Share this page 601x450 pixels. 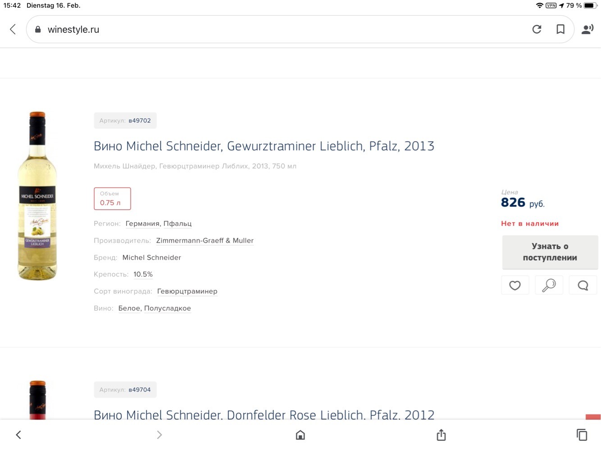coord(441,435)
